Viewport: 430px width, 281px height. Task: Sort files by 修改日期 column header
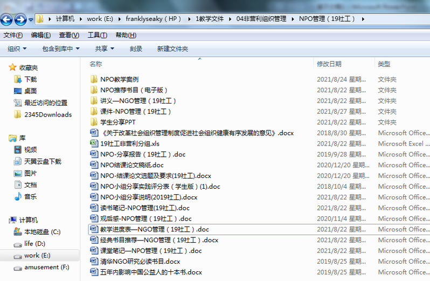329,64
